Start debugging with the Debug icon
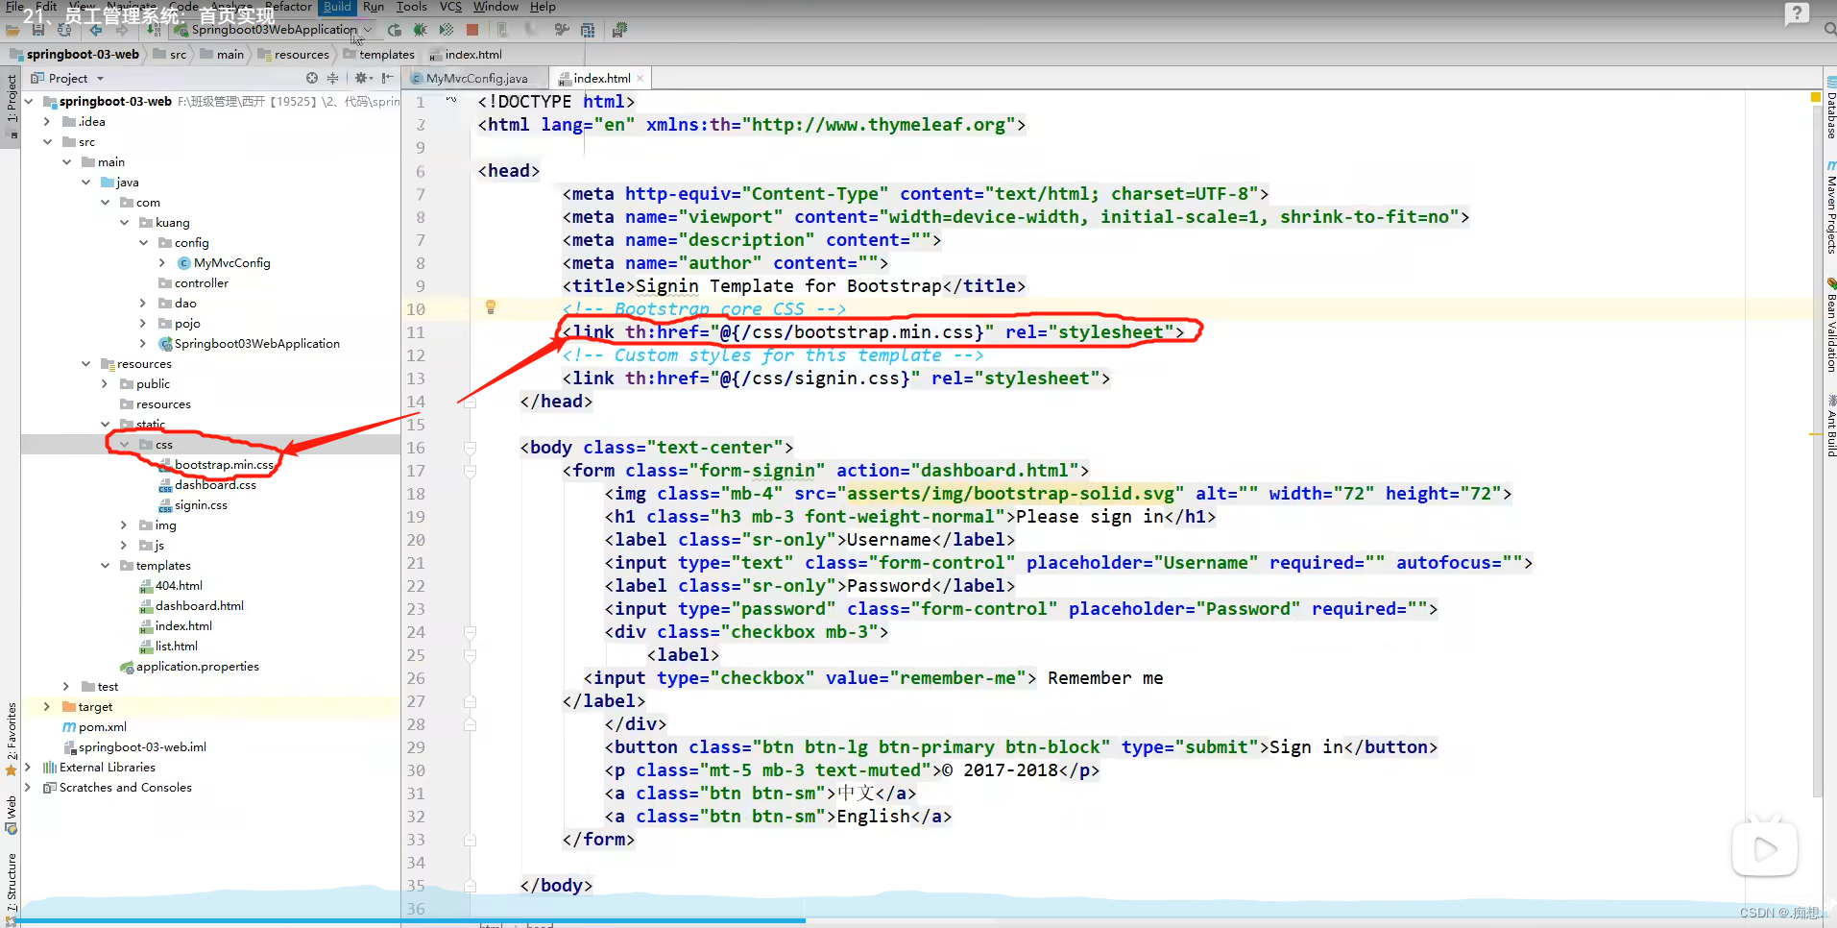1837x928 pixels. 419,30
